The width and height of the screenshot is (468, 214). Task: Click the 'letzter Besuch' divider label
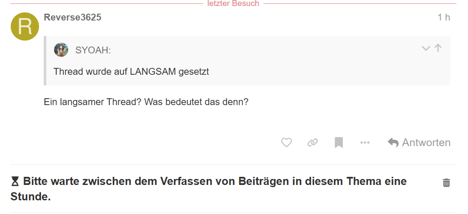(233, 4)
